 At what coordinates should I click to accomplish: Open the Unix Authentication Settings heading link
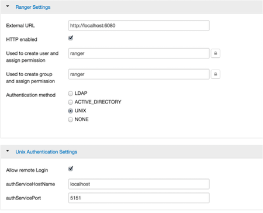click(x=46, y=152)
